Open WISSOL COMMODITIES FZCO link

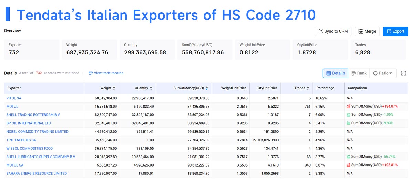tap(30, 148)
